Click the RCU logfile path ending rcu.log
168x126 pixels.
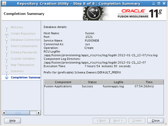point(101,55)
